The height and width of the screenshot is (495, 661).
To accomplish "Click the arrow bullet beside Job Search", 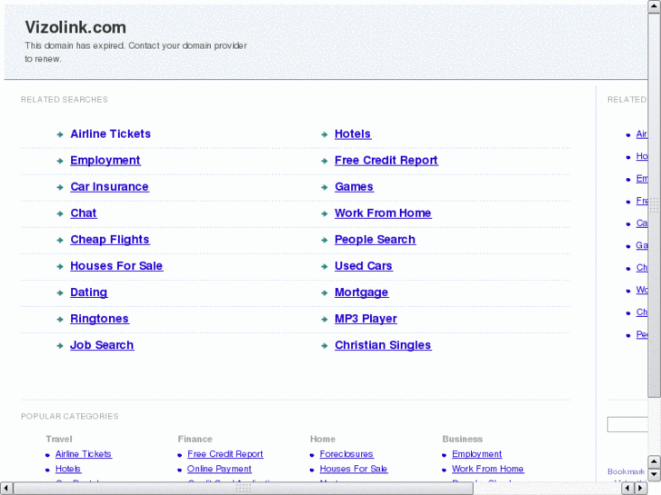I will tap(59, 346).
